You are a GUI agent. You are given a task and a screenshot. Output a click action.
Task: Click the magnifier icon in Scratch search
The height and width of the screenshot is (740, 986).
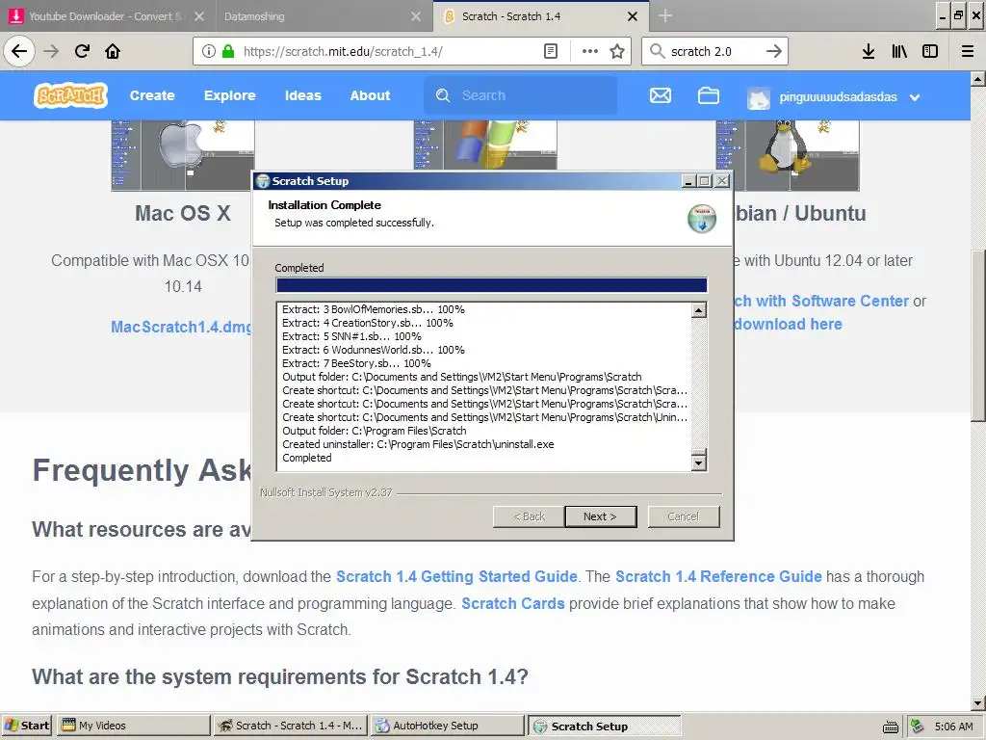(443, 95)
